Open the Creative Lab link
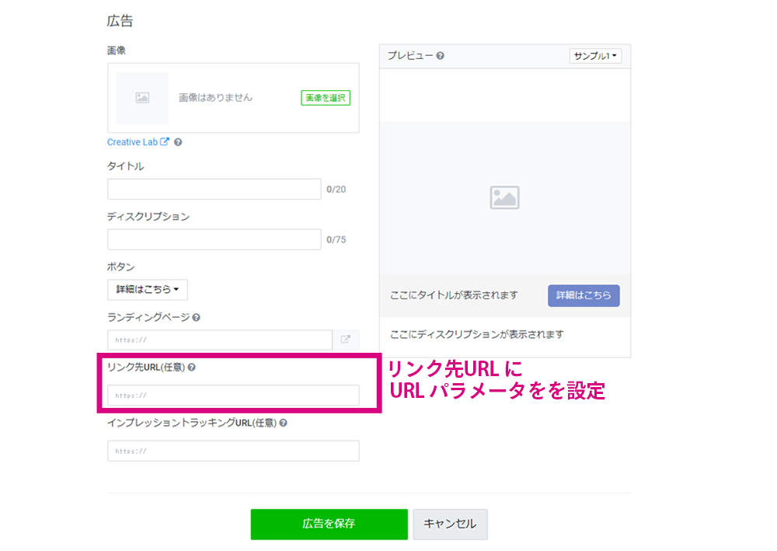 pyautogui.click(x=132, y=142)
